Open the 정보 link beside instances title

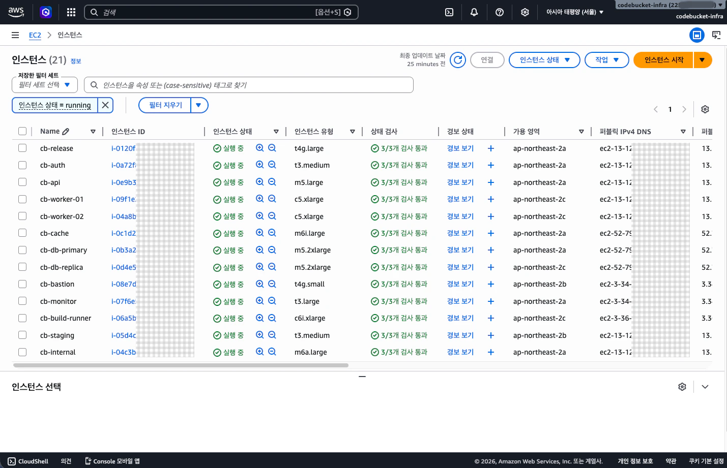[x=76, y=61]
